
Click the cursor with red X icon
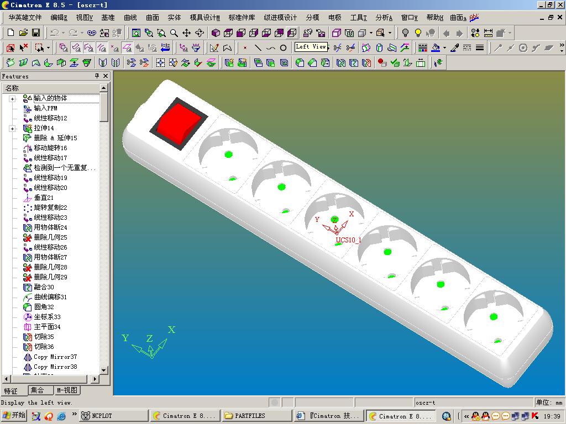click(x=23, y=47)
